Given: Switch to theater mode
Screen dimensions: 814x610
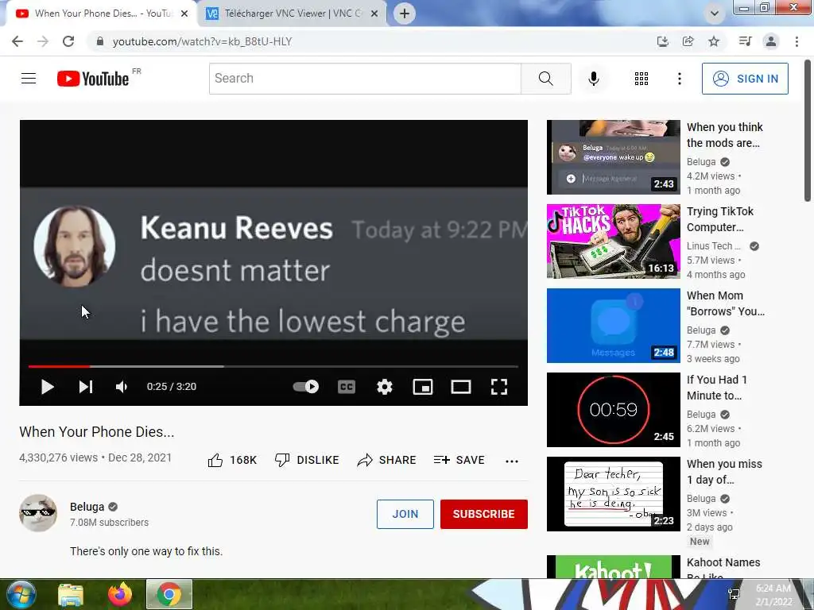Looking at the screenshot, I should pos(461,387).
